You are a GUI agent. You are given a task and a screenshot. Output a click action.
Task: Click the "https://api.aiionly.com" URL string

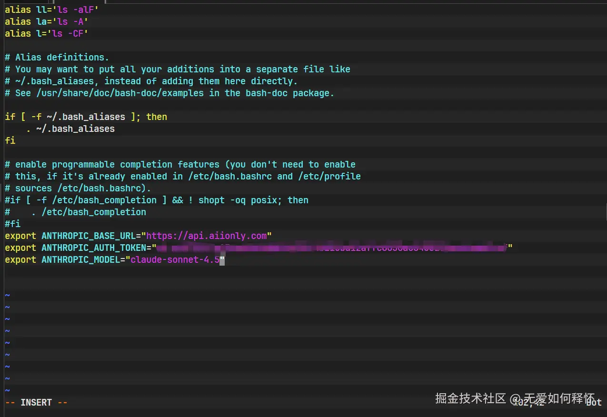(206, 236)
